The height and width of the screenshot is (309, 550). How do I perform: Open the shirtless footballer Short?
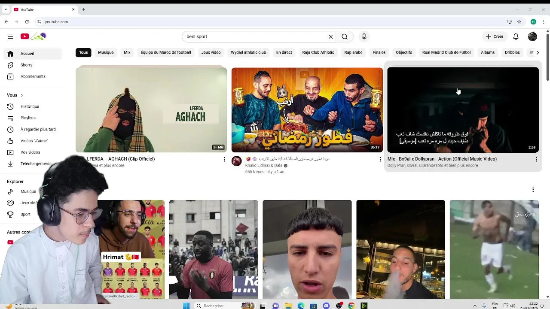(x=494, y=249)
